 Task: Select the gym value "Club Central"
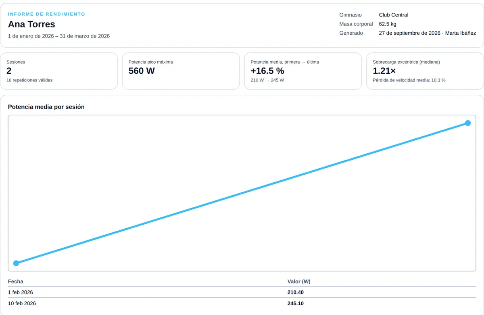pyautogui.click(x=394, y=15)
